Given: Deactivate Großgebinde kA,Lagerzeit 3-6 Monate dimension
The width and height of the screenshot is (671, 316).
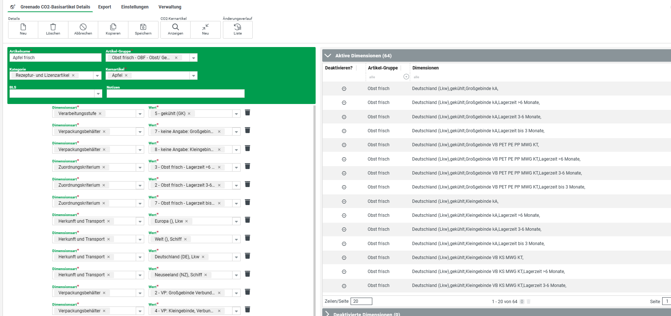Looking at the screenshot, I should (344, 117).
